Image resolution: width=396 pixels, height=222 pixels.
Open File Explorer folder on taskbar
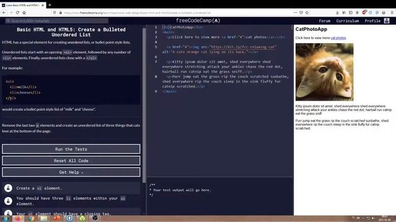(44, 218)
